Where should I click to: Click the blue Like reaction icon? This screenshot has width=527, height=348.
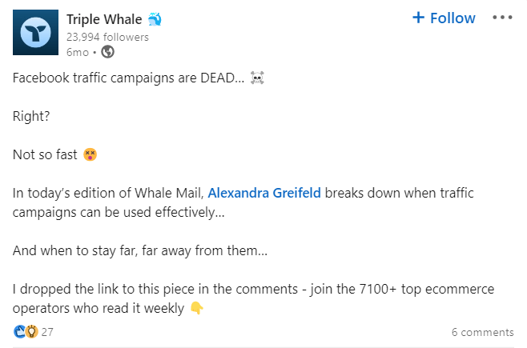[x=19, y=331]
